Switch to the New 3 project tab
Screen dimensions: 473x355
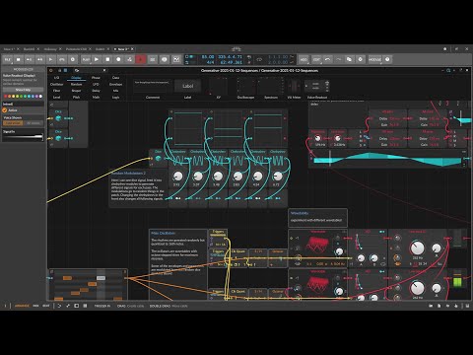tap(122, 49)
